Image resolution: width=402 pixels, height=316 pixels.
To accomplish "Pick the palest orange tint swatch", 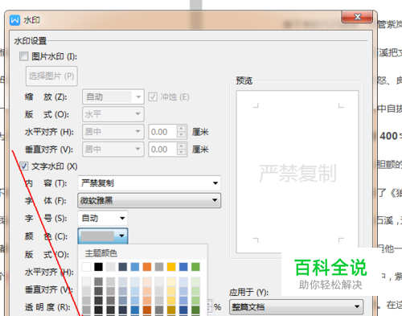I will (x=147, y=281).
